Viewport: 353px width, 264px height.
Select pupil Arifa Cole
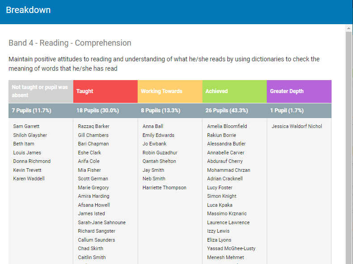click(x=89, y=161)
